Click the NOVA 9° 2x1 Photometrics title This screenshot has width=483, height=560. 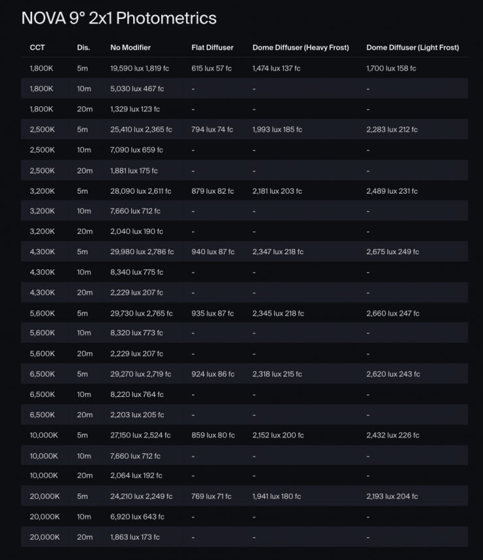(x=119, y=18)
